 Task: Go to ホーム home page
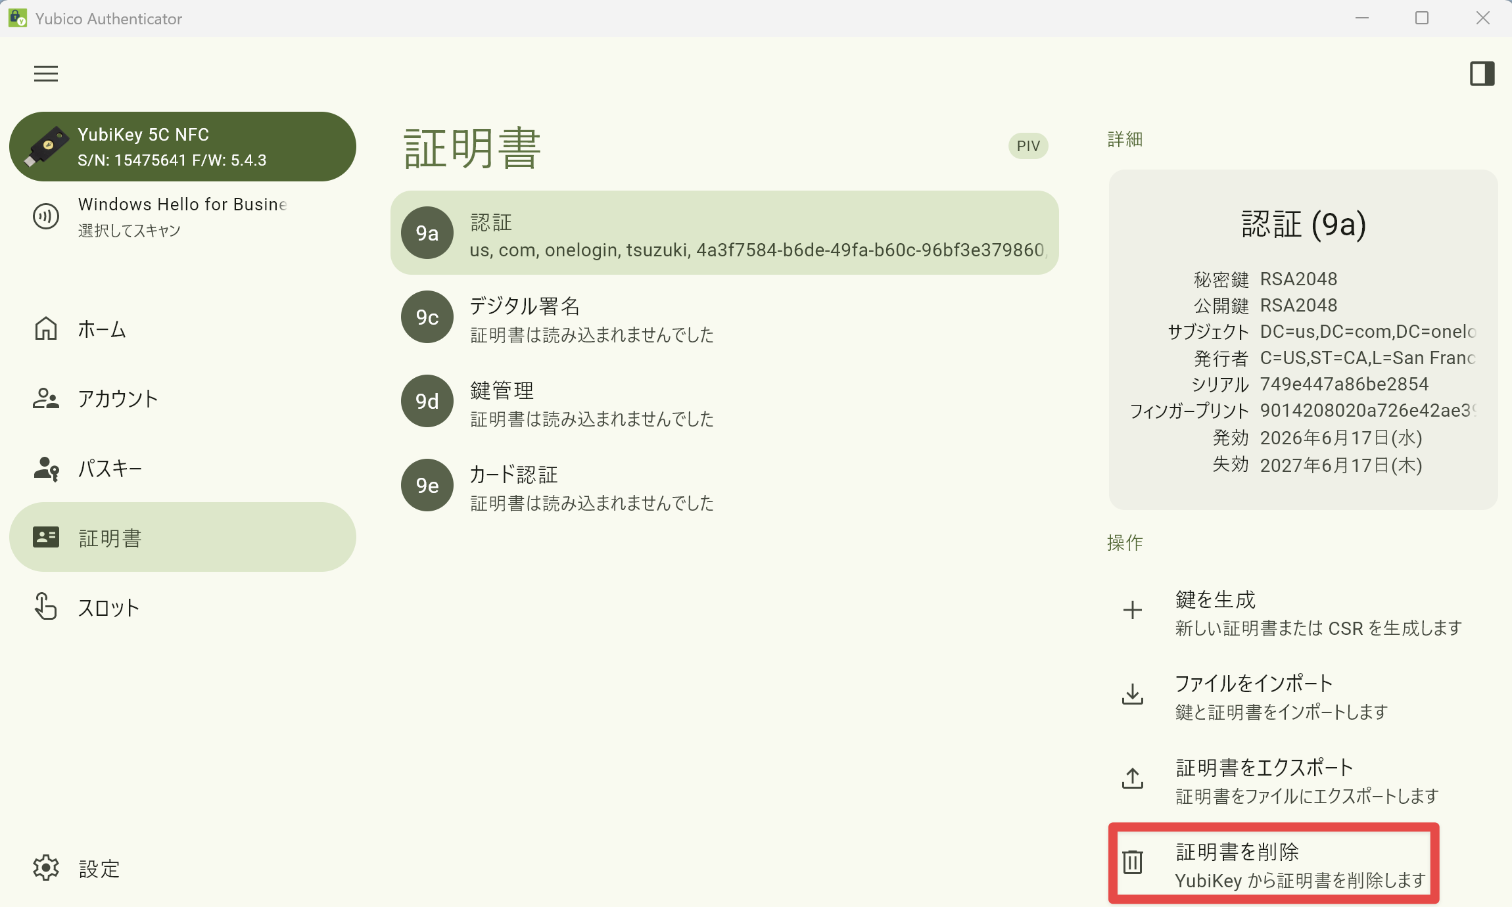point(183,329)
